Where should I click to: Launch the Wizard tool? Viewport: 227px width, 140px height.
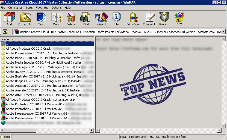101,19
